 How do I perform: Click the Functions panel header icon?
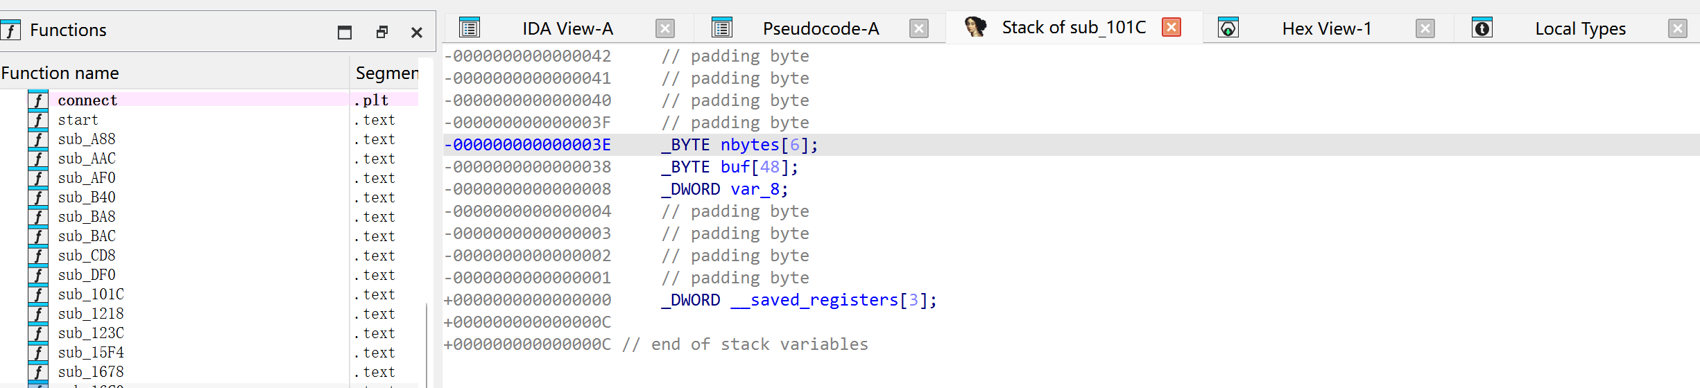coord(10,30)
